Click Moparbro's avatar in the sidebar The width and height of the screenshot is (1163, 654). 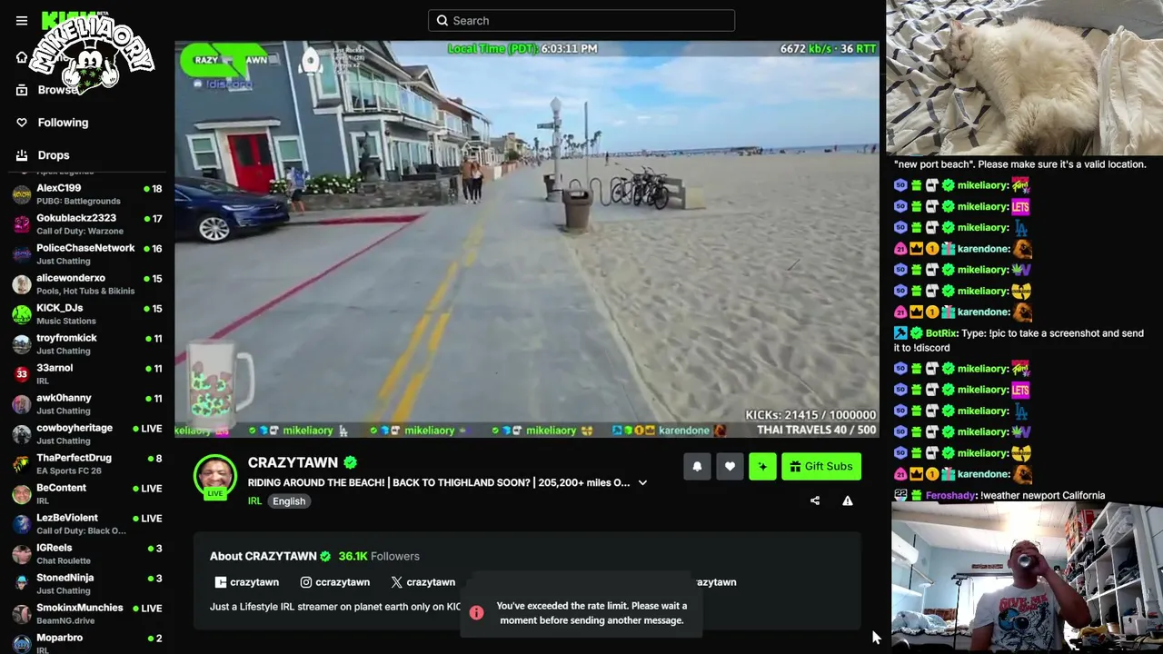coord(22,644)
